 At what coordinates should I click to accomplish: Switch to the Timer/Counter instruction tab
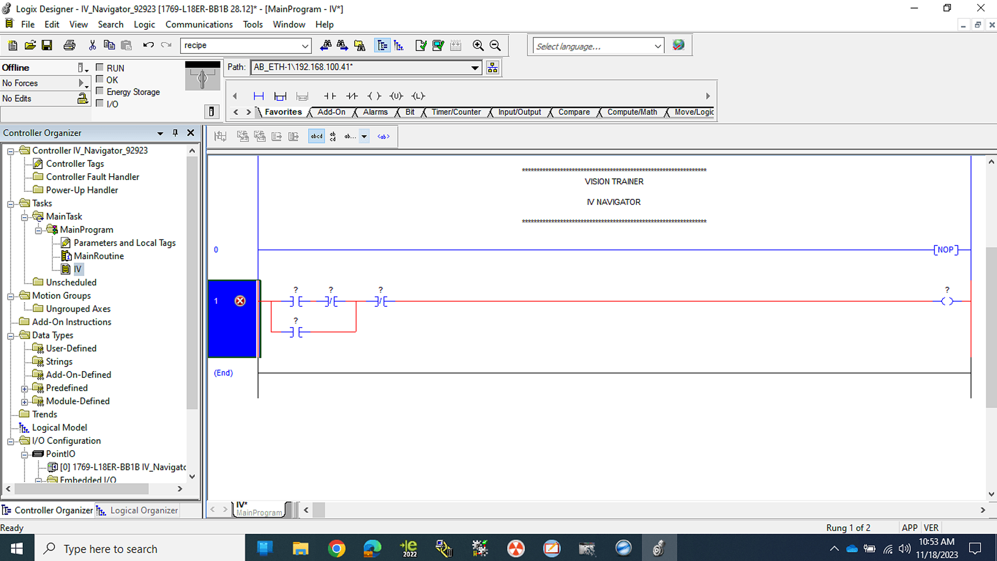456,112
